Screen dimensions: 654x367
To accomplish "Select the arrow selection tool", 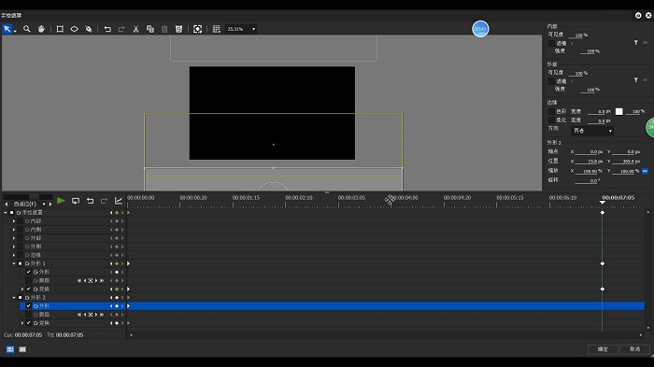I will click(x=7, y=29).
